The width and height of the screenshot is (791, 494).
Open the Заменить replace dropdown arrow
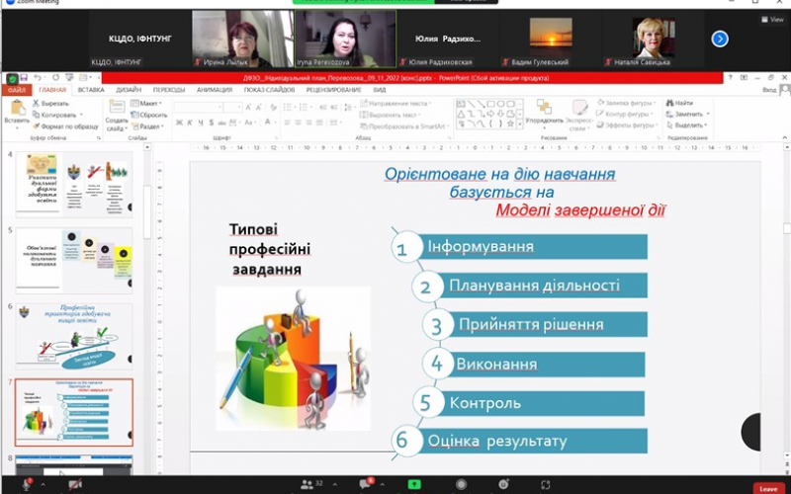click(708, 114)
